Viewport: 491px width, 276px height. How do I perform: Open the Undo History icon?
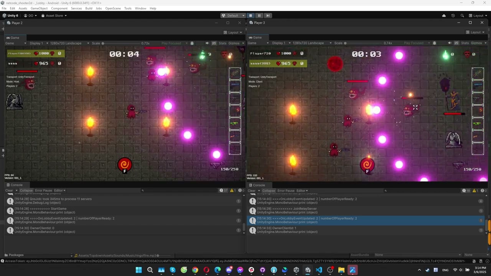pyautogui.click(x=453, y=16)
